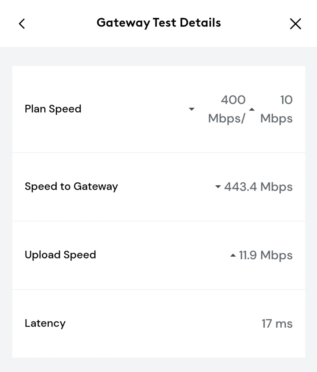Select the Plan Speed label
The height and width of the screenshot is (372, 317).
[53, 109]
